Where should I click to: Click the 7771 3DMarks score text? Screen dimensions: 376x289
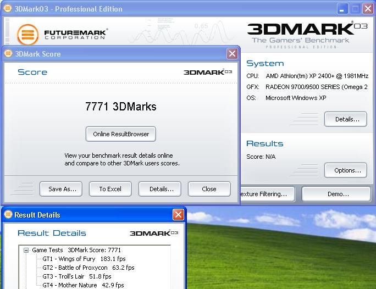point(121,107)
